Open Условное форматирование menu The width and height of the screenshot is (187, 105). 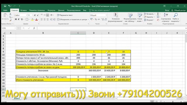[x=116, y=17]
